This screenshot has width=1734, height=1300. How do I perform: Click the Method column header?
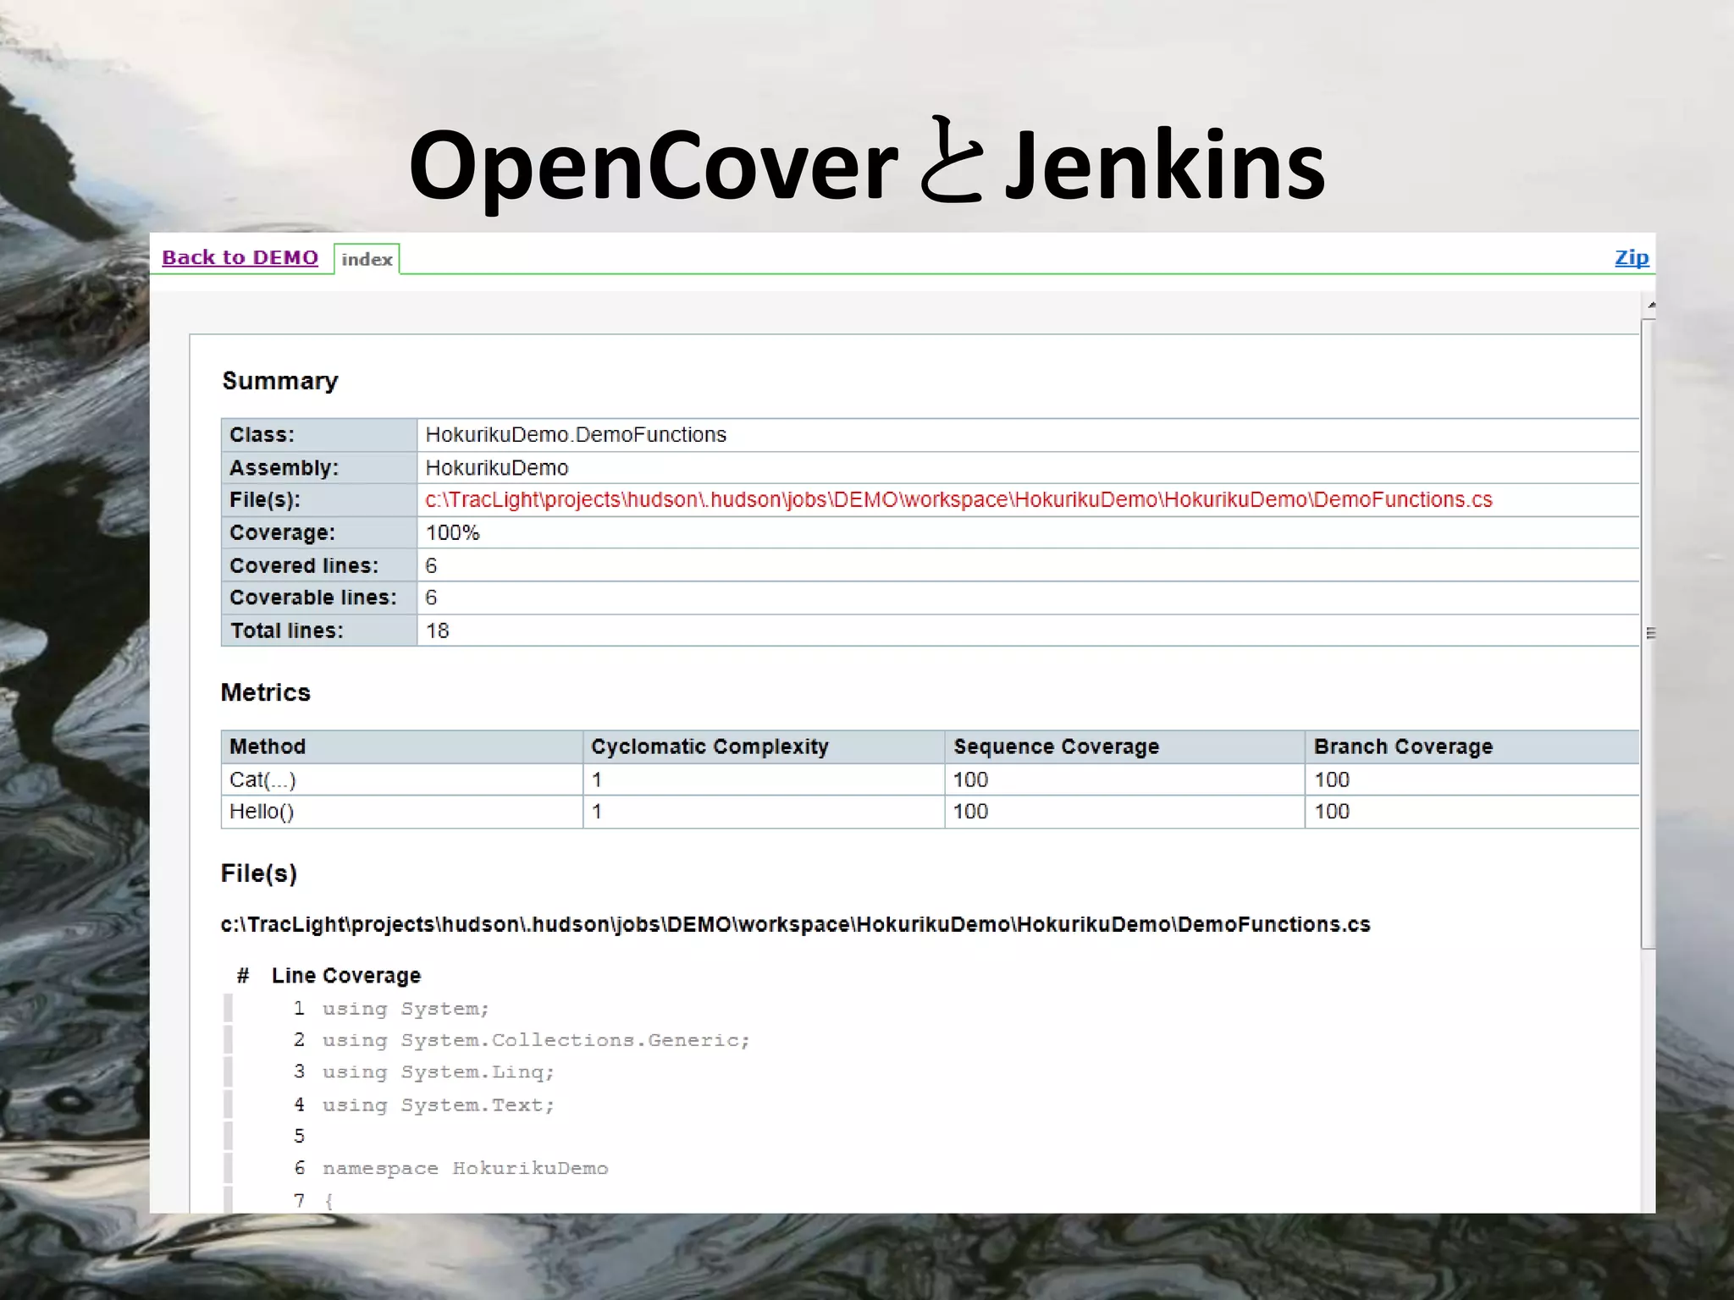tap(402, 747)
